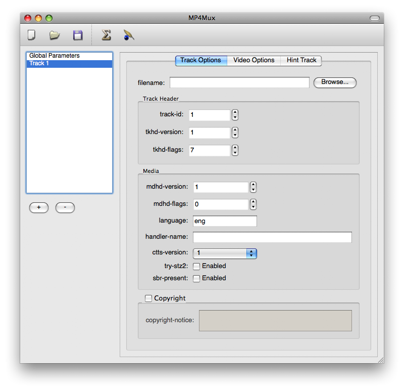Select Global Parameters in the list
The width and height of the screenshot is (404, 391).
point(69,56)
